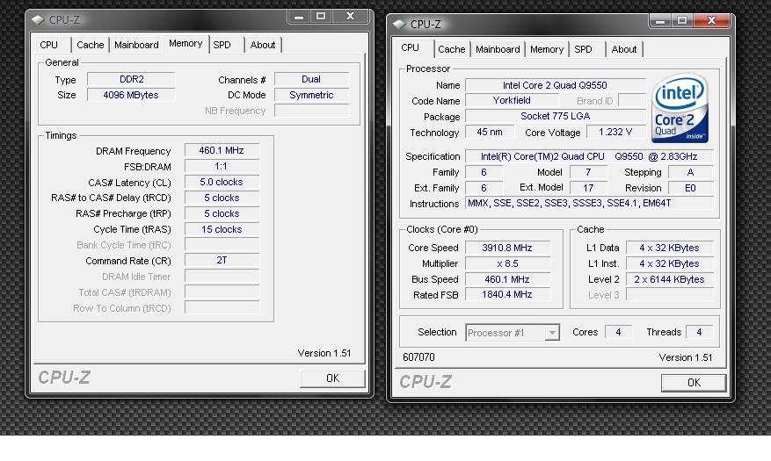
Task: Click the 45 nm technology value
Action: pyautogui.click(x=490, y=132)
